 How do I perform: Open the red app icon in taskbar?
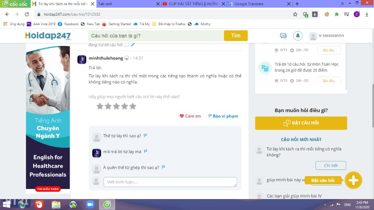39,205
